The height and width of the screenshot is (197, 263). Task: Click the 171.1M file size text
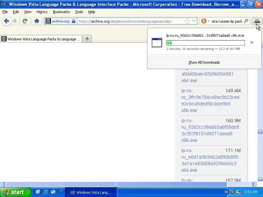coord(233,150)
